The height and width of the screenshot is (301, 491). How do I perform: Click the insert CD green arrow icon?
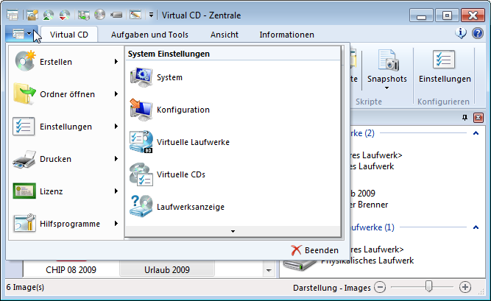tap(49, 15)
